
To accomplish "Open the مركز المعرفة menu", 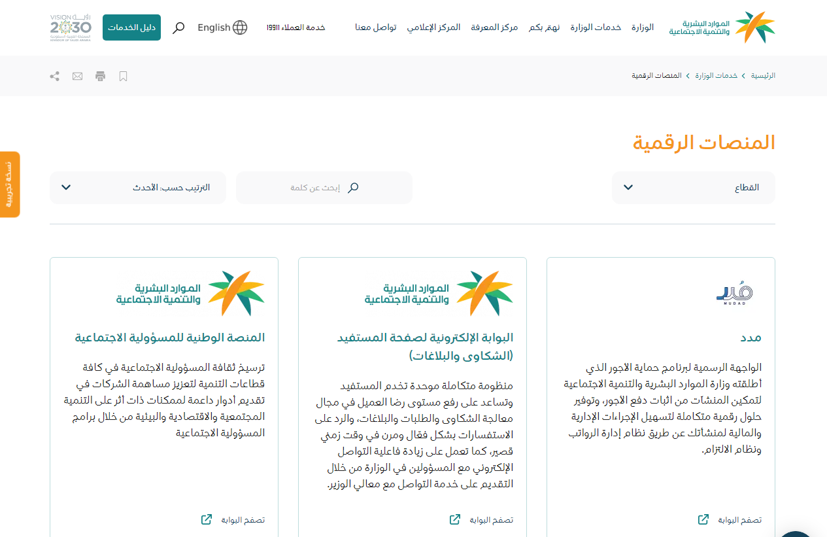I will pos(495,27).
